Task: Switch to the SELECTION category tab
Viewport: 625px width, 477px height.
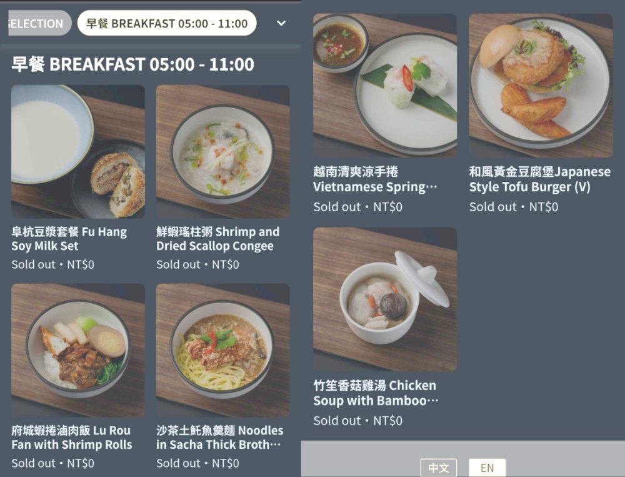Action: 39,23
